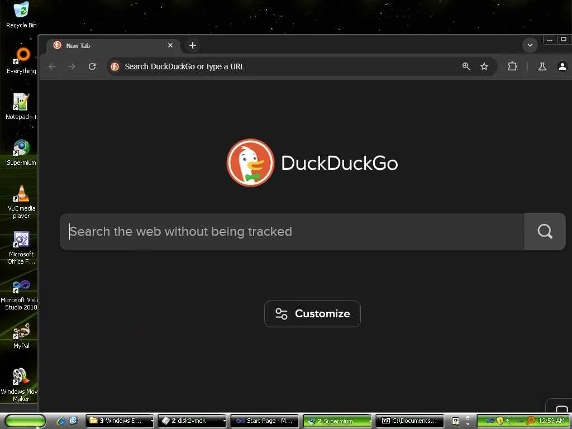Open Start Page taskbar button

pos(264,421)
